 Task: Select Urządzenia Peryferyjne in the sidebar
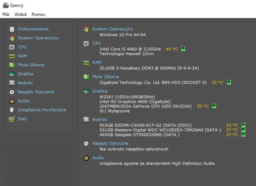[x=42, y=110]
